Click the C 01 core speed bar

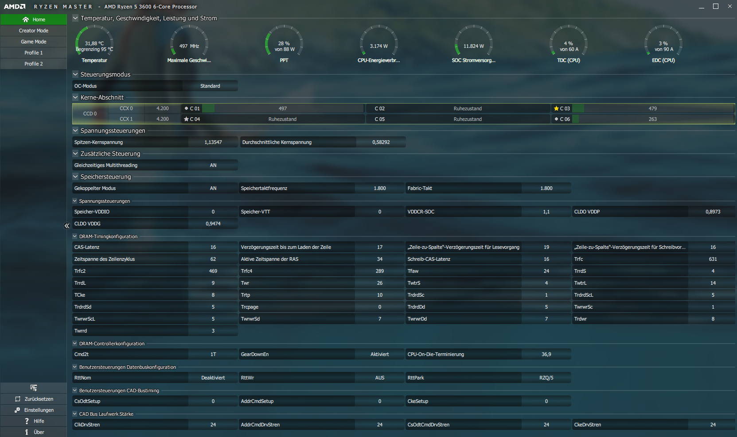coord(283,108)
